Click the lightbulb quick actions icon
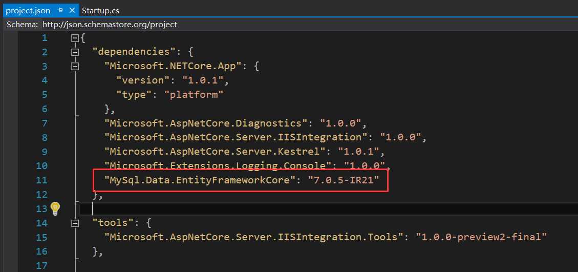The image size is (578, 272). click(x=55, y=208)
